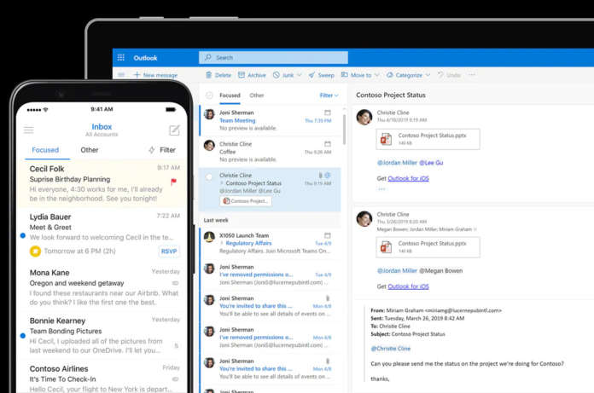Open Mona Kane Oregon weekend getaway email
Screen dimensions: 594x393
point(102,287)
